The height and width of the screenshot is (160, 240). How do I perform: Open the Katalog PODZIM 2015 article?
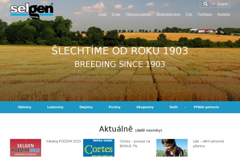(x=64, y=141)
